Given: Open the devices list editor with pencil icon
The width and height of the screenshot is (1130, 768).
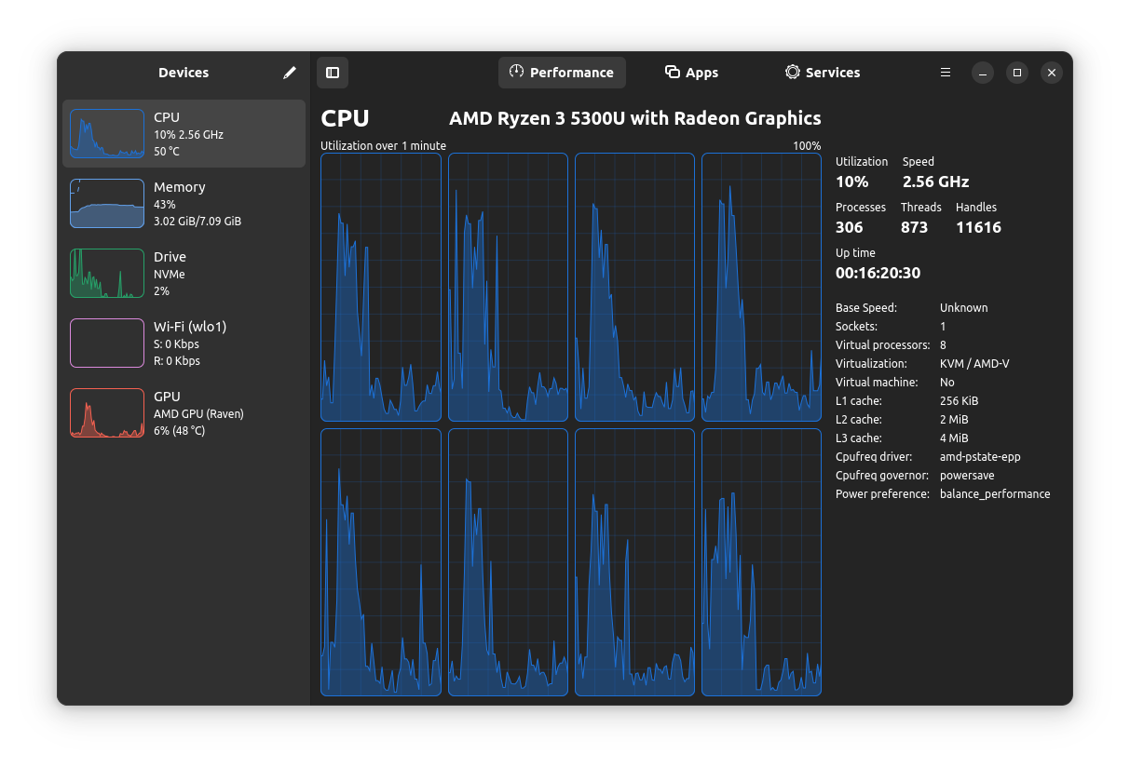Looking at the screenshot, I should tap(289, 72).
